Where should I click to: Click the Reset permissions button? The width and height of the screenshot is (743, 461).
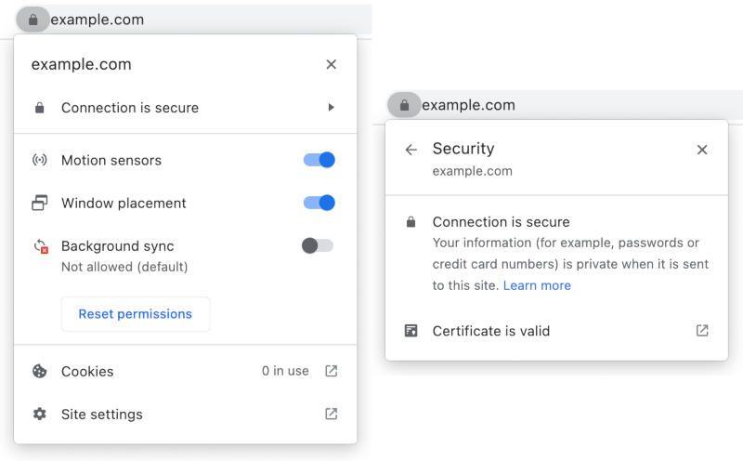point(136,314)
